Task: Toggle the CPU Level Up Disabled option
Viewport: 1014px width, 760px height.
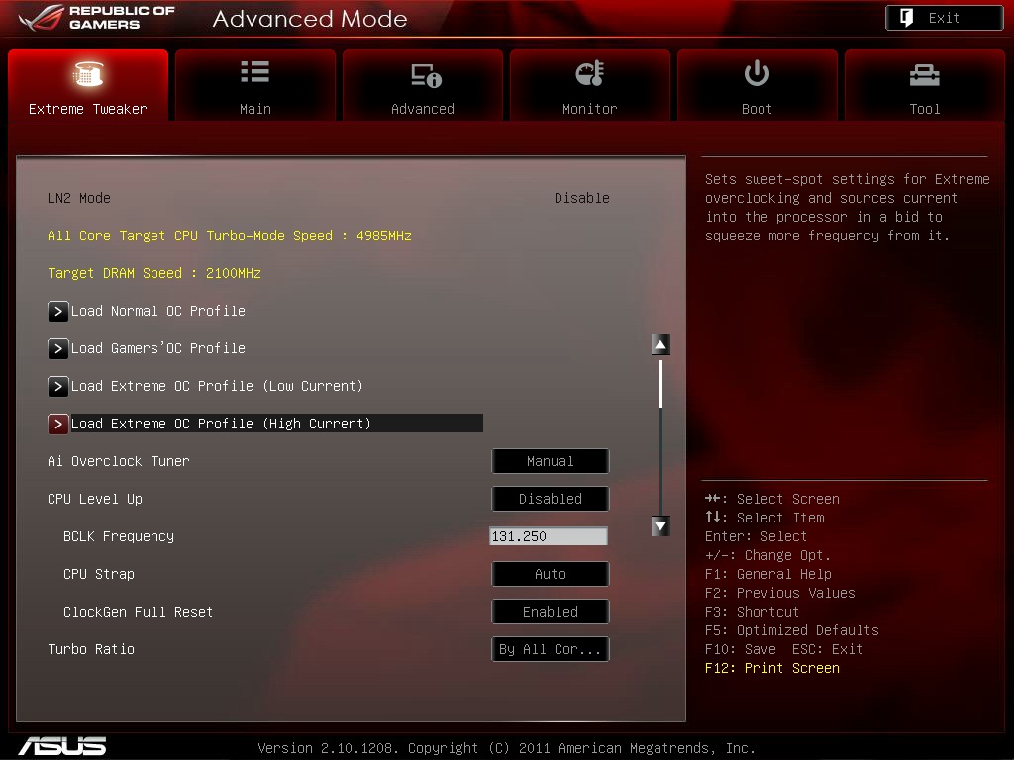Action: [x=550, y=499]
